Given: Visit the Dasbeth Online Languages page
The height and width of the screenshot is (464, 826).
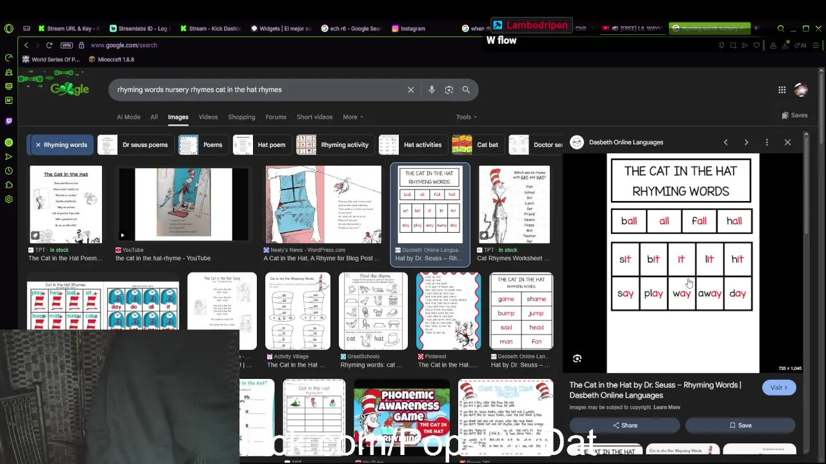Looking at the screenshot, I should (779, 388).
